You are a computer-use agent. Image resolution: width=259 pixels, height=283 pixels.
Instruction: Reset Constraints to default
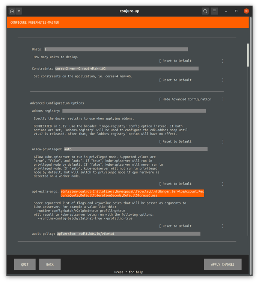[191, 80]
